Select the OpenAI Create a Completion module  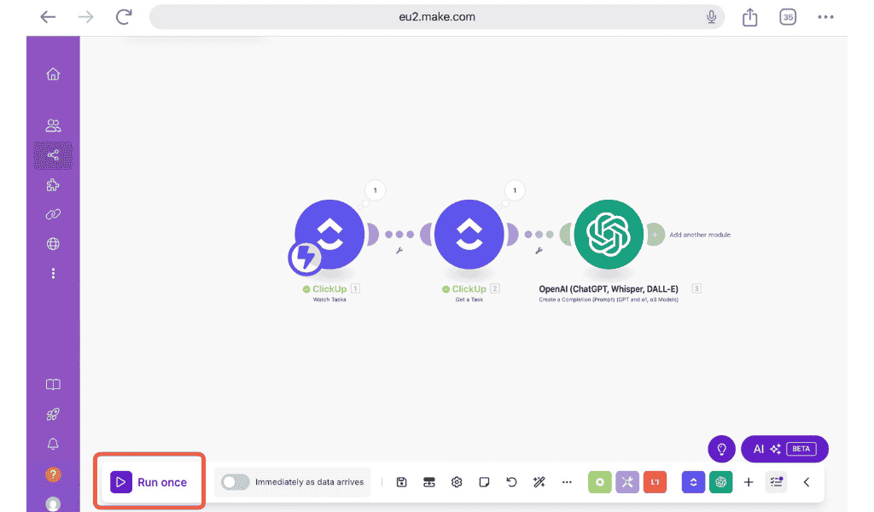click(x=609, y=235)
